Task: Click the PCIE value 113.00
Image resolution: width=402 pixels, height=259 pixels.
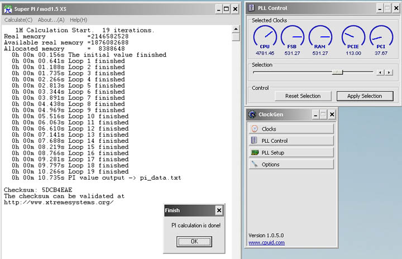Action: (353, 54)
